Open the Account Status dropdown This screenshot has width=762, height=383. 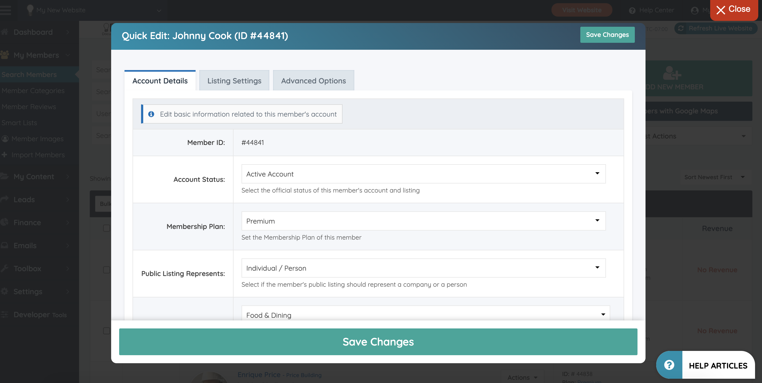423,174
